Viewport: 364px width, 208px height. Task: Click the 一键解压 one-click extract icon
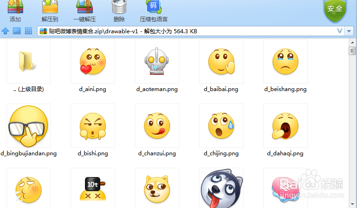tap(85, 7)
